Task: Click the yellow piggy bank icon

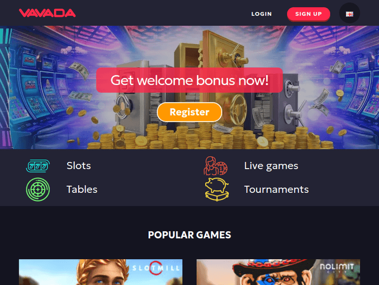Action: click(x=217, y=190)
